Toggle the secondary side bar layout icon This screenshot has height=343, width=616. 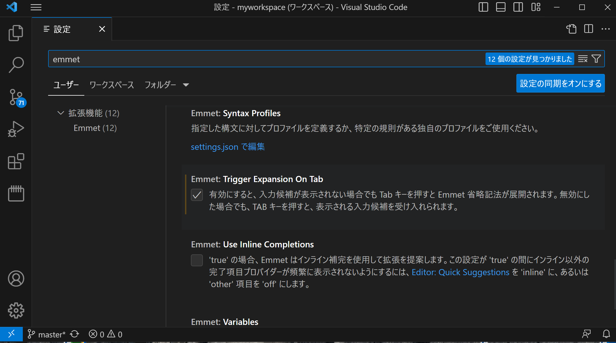click(518, 7)
